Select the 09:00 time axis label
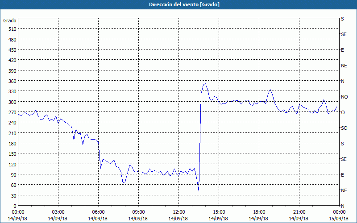Screen dimensions: 357x223 click(x=138, y=212)
